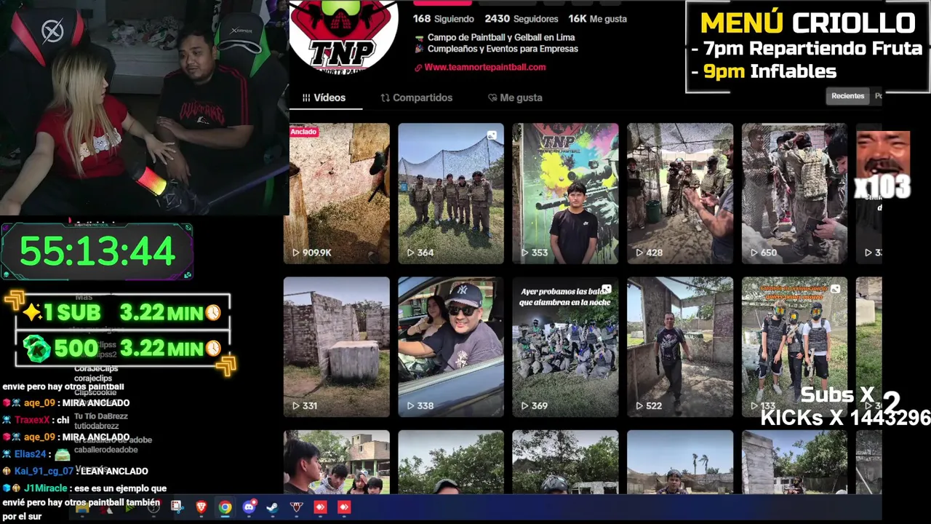Click the Elias24 username in chat
Image resolution: width=931 pixels, height=524 pixels.
(31, 454)
